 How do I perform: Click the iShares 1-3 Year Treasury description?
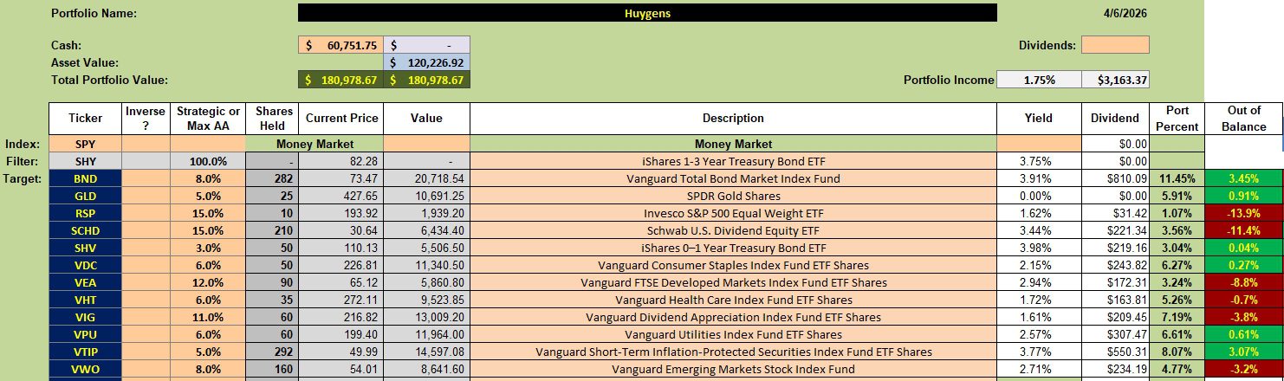pos(733,161)
